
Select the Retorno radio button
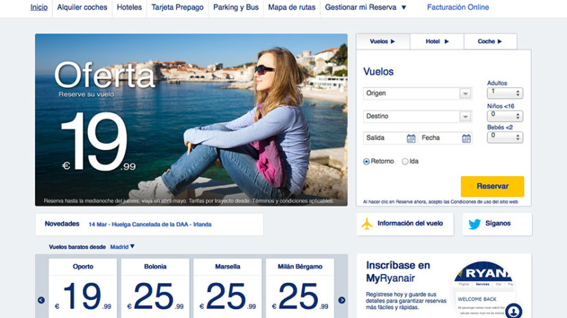(x=367, y=162)
